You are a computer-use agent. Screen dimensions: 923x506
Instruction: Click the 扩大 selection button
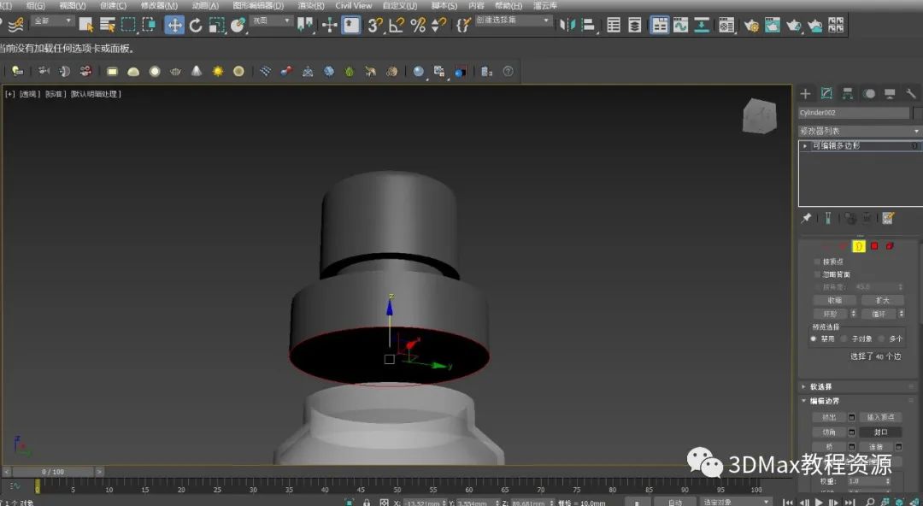[x=882, y=300]
